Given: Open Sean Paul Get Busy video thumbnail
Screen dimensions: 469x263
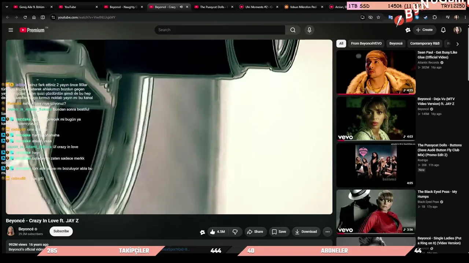Looking at the screenshot, I should [376, 72].
